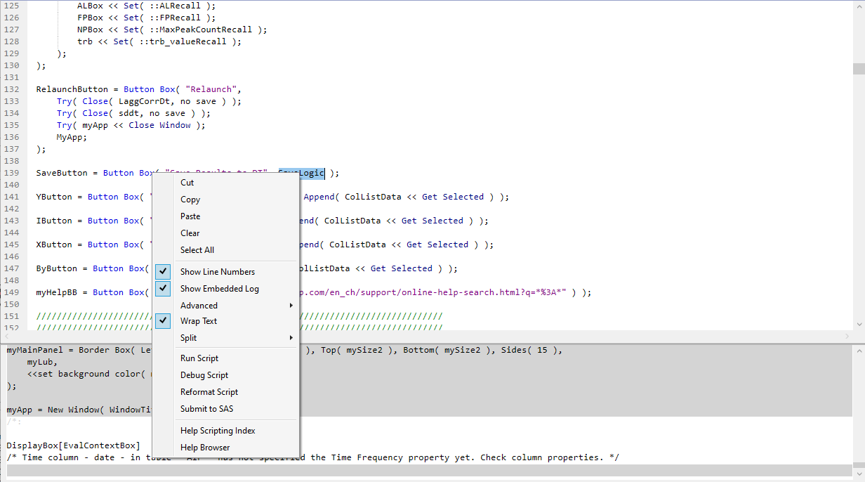Click the vertical scrollbar thumb
The width and height of the screenshot is (865, 482).
859,68
